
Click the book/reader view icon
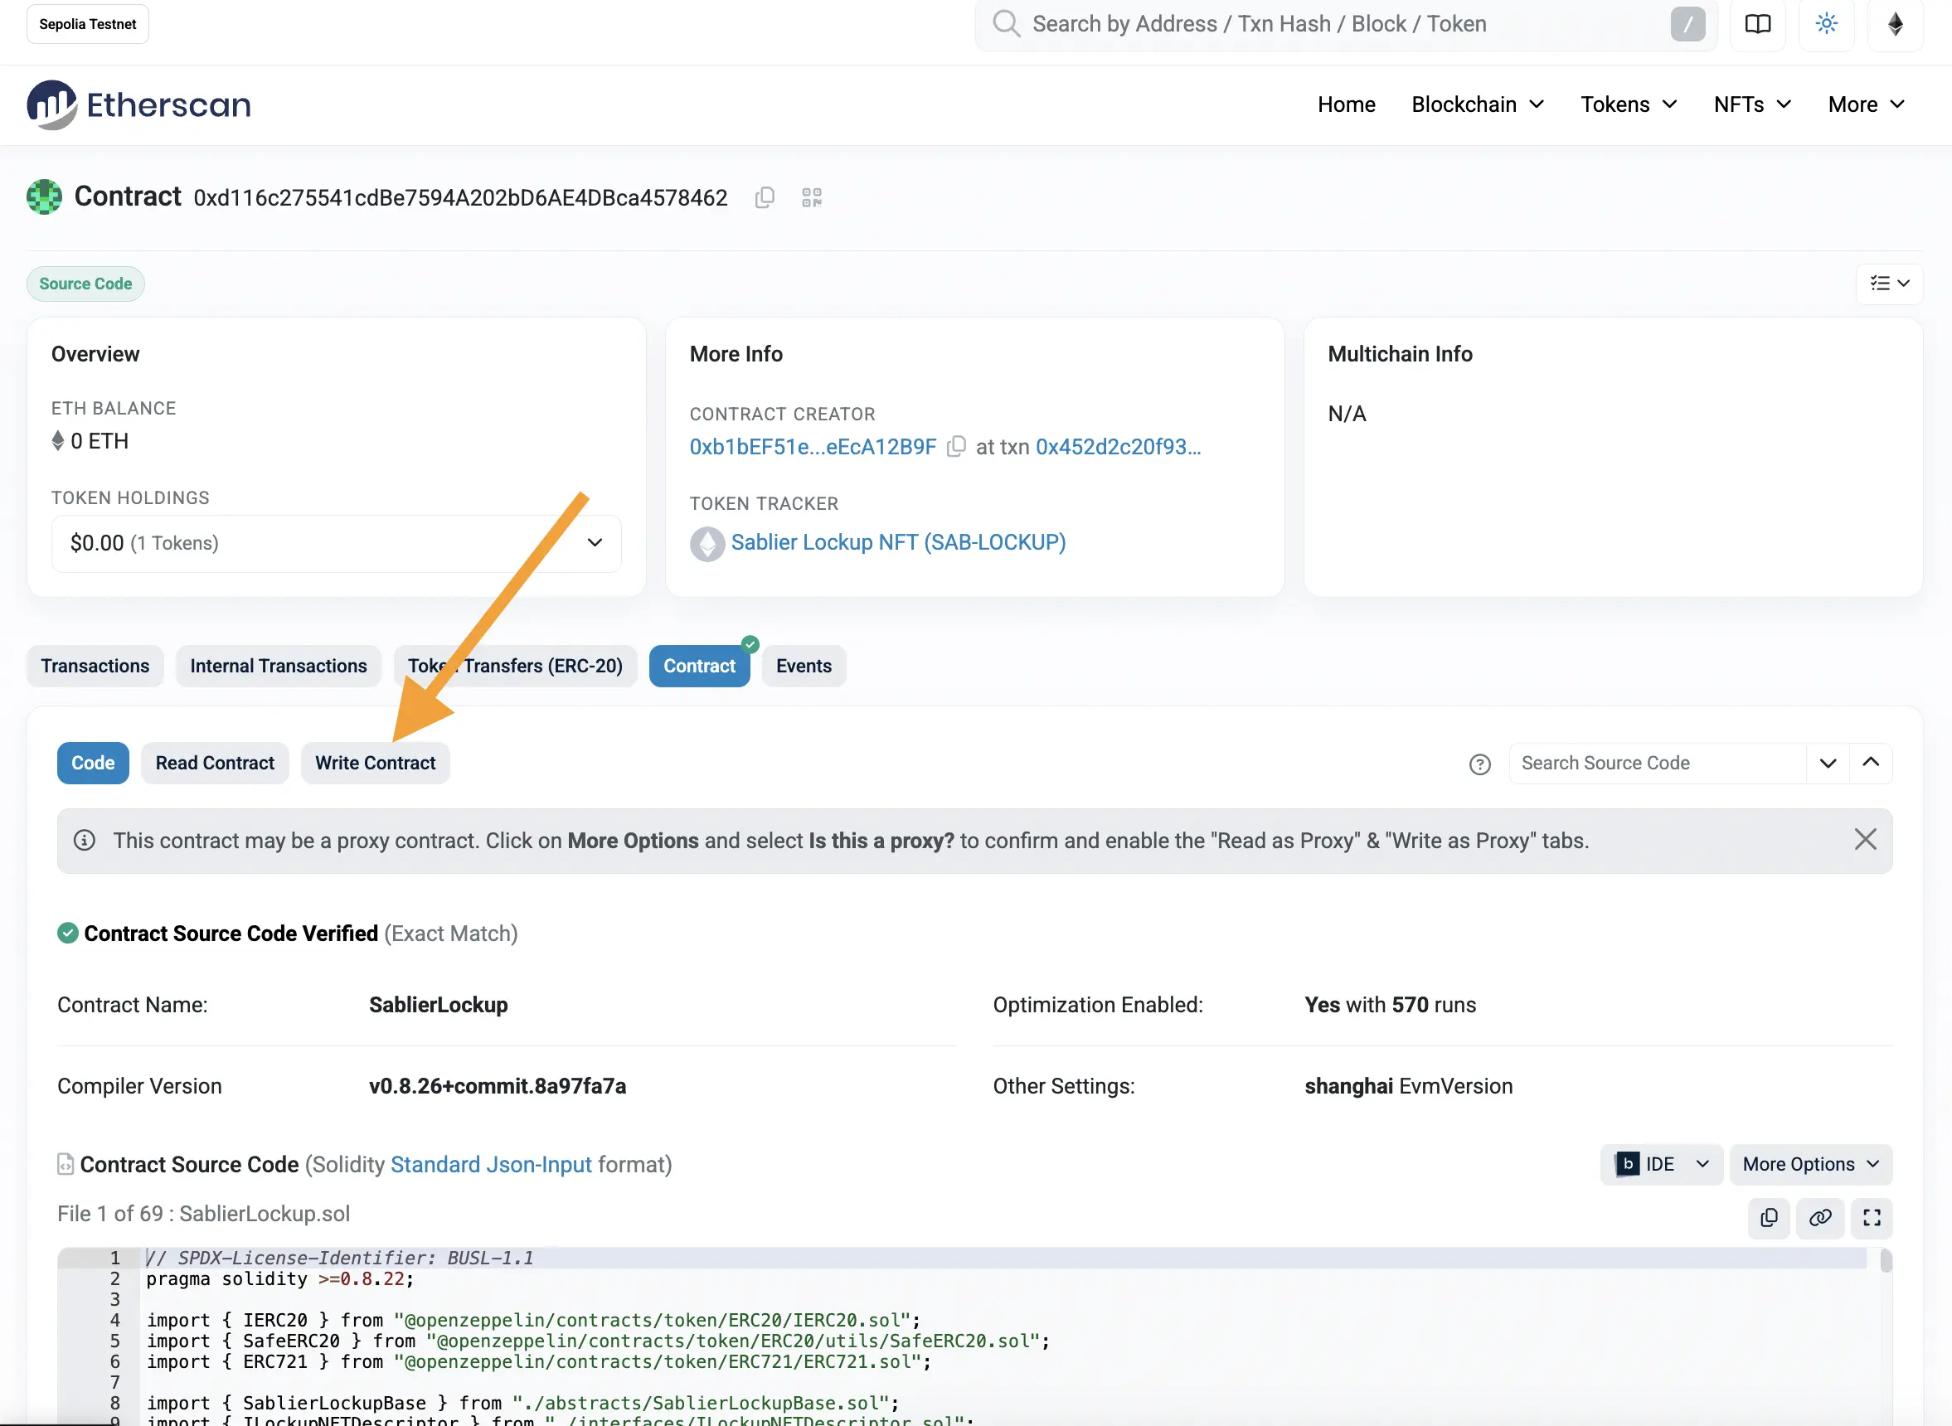pos(1756,24)
